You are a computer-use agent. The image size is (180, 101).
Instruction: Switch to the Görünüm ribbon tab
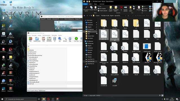pyautogui.click(x=102, y=4)
